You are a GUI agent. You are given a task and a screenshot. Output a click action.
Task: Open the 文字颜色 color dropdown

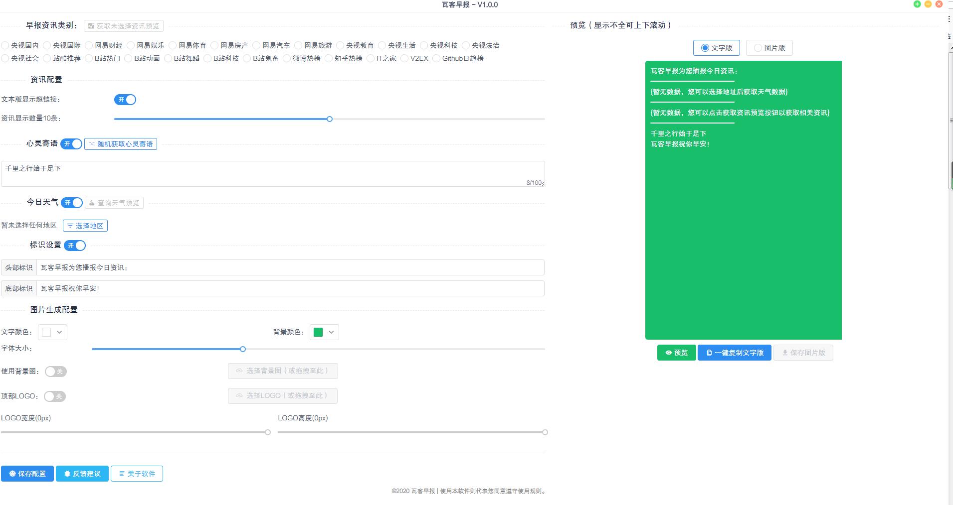coord(59,332)
